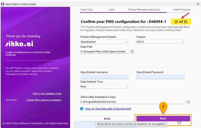Click the 'Thank you for choosing' text

pyautogui.click(x=23, y=36)
